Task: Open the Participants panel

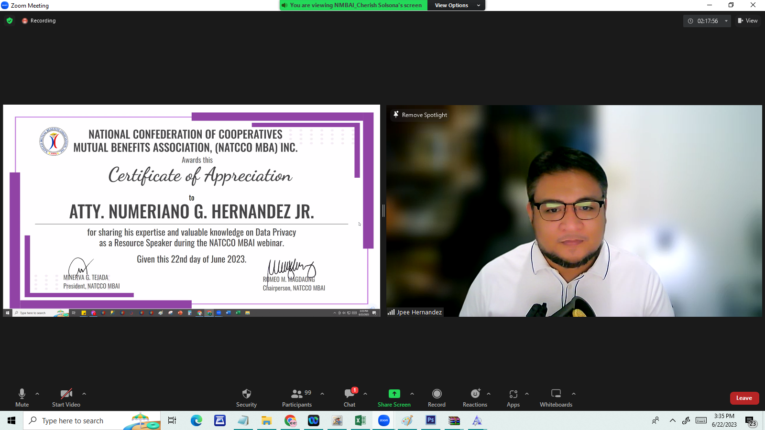Action: 297,398
